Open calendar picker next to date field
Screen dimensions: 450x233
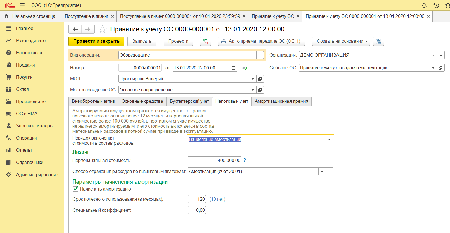(x=233, y=68)
